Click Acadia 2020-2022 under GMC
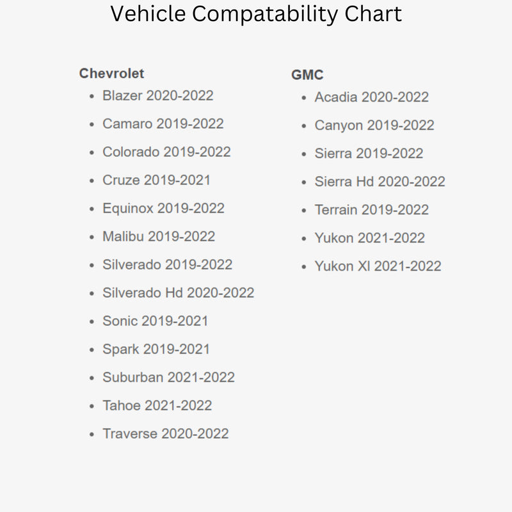Image resolution: width=512 pixels, height=512 pixels. point(371,97)
